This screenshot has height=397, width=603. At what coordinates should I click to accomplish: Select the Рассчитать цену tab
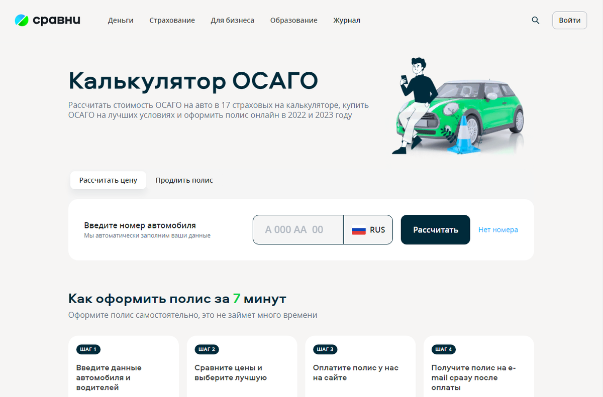pos(108,180)
